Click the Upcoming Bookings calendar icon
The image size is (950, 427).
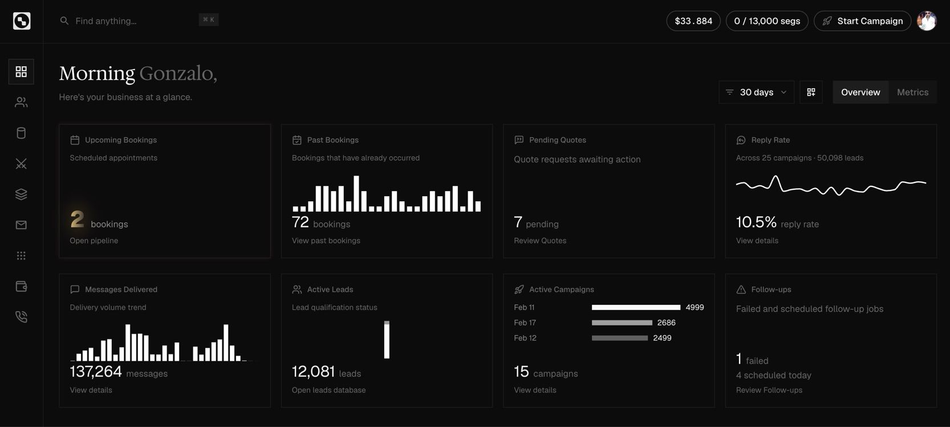coord(75,140)
